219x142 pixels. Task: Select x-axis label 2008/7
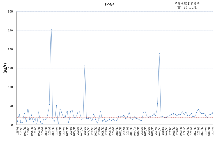pos(99,131)
